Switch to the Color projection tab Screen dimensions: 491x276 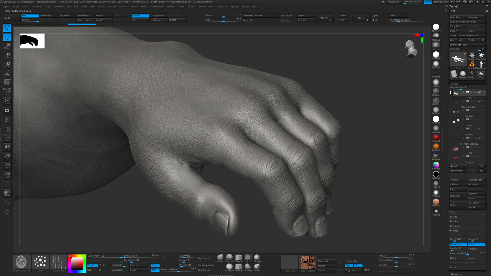[476, 244]
